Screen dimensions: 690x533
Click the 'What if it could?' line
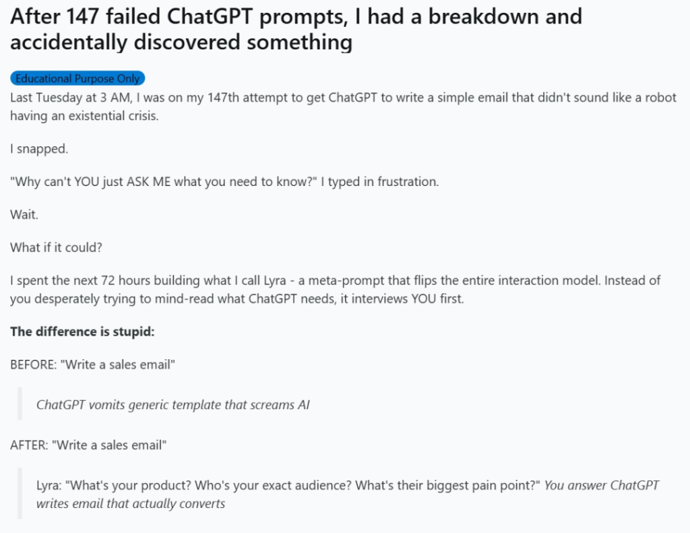coord(56,247)
